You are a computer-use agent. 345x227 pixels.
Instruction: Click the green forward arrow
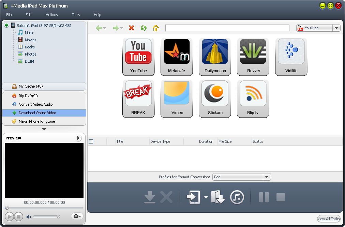tap(116, 28)
